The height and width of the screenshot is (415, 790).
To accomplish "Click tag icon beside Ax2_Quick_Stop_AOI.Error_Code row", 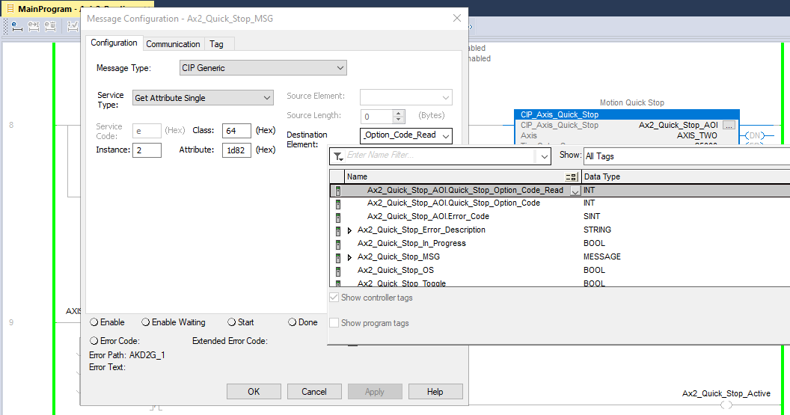I will tap(338, 217).
